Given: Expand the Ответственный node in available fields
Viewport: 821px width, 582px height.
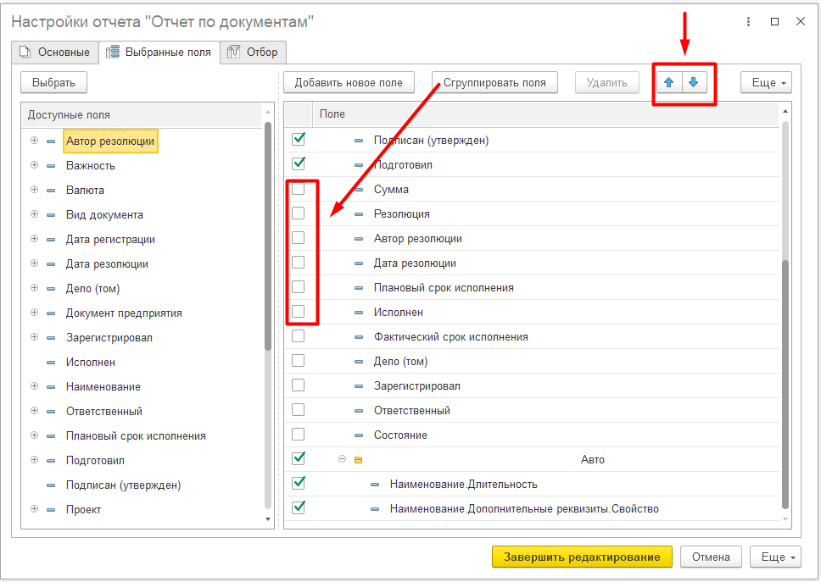Looking at the screenshot, I should pyautogui.click(x=34, y=411).
